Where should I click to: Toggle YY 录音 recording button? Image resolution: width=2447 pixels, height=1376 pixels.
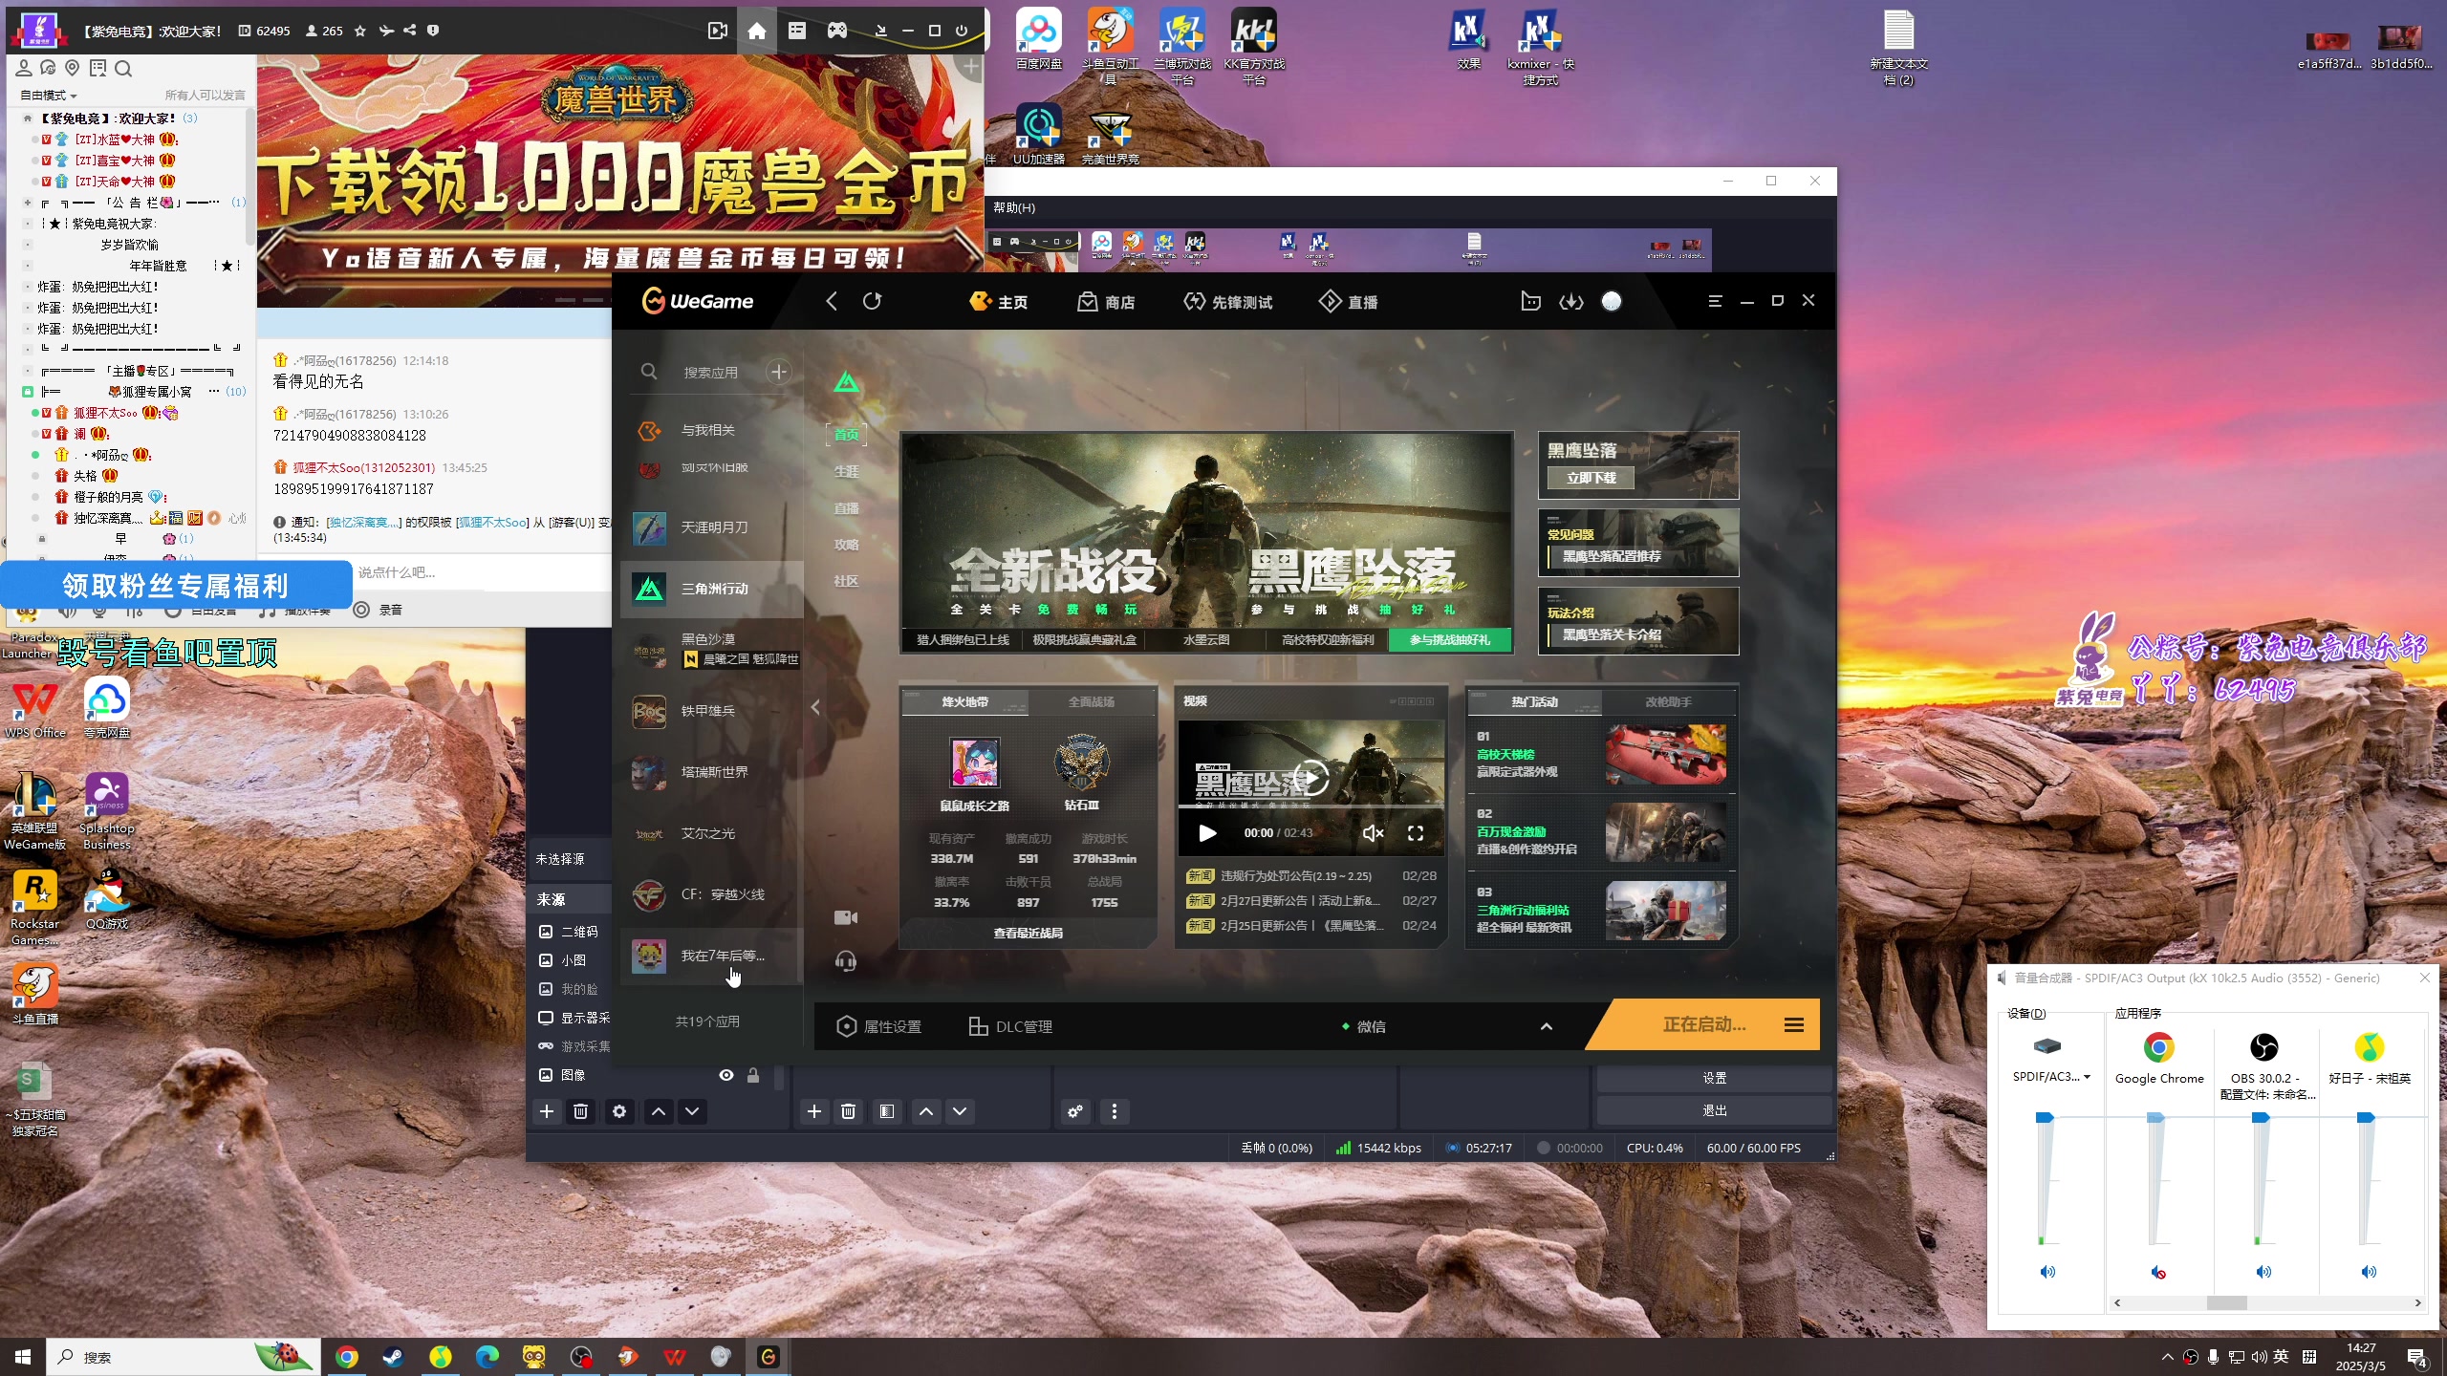[379, 610]
